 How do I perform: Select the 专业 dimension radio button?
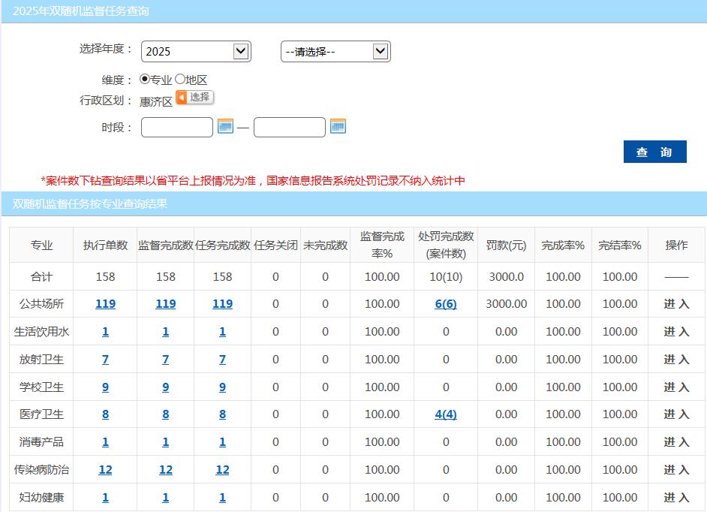(x=145, y=79)
